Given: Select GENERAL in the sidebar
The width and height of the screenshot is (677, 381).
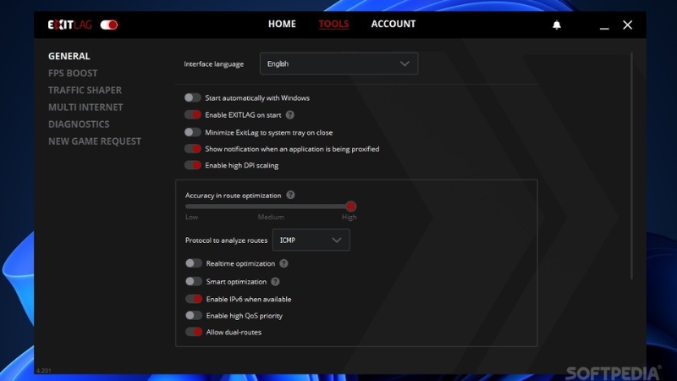Looking at the screenshot, I should 69,56.
